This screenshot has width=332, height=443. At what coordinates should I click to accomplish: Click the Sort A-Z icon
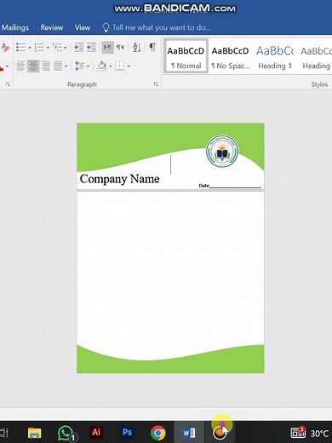coord(137,47)
